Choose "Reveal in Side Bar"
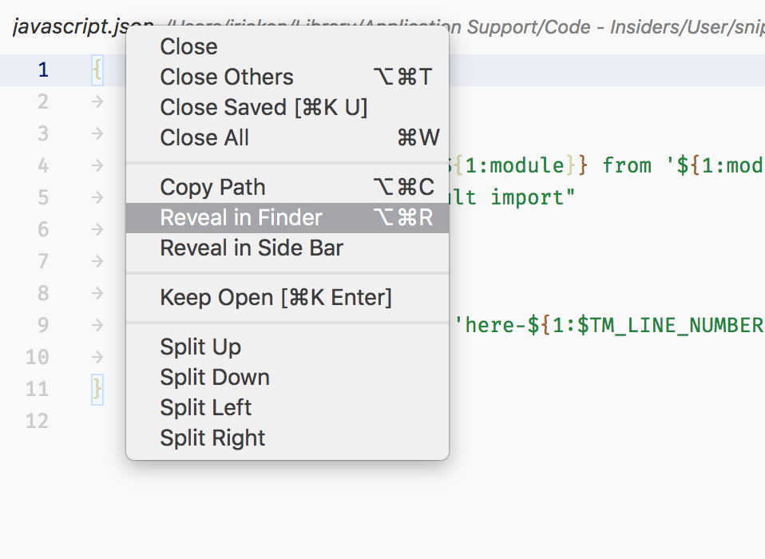Image resolution: width=765 pixels, height=559 pixels. click(x=251, y=248)
